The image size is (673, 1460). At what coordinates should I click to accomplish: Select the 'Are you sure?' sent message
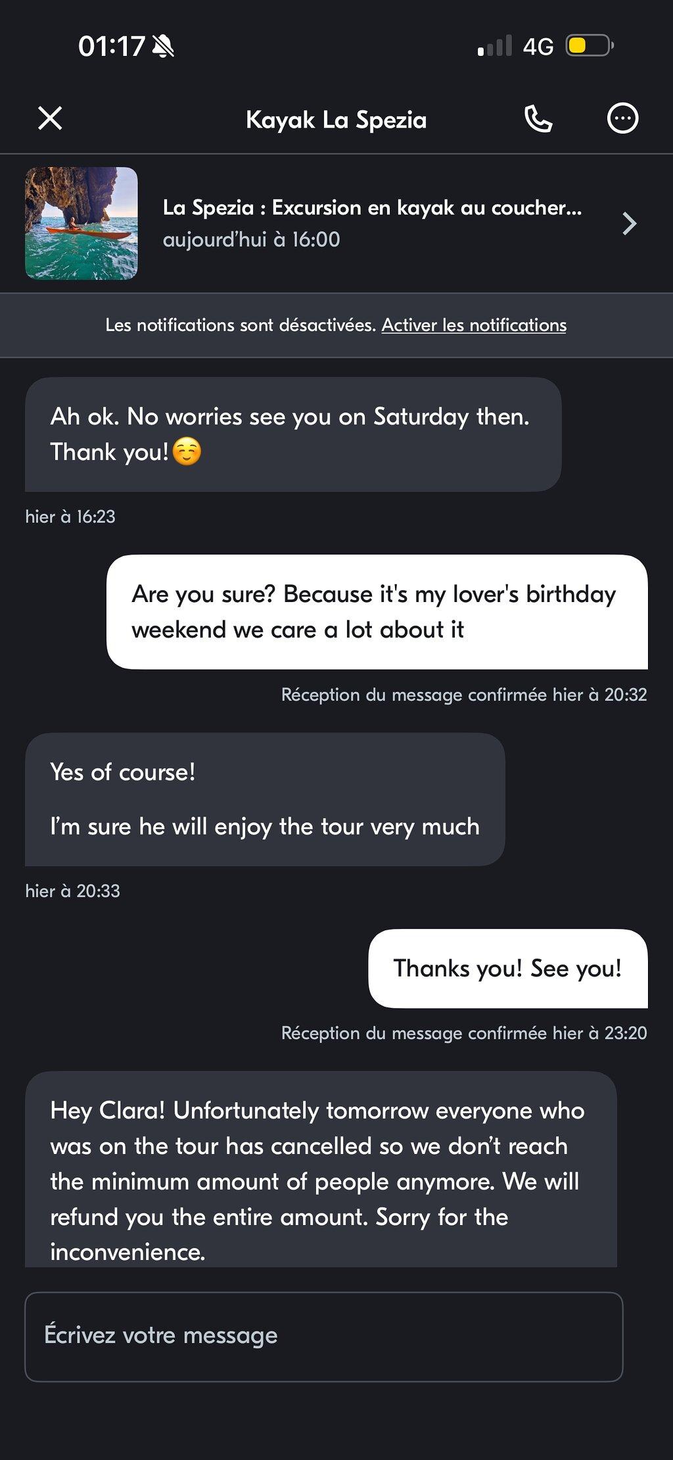tap(377, 612)
